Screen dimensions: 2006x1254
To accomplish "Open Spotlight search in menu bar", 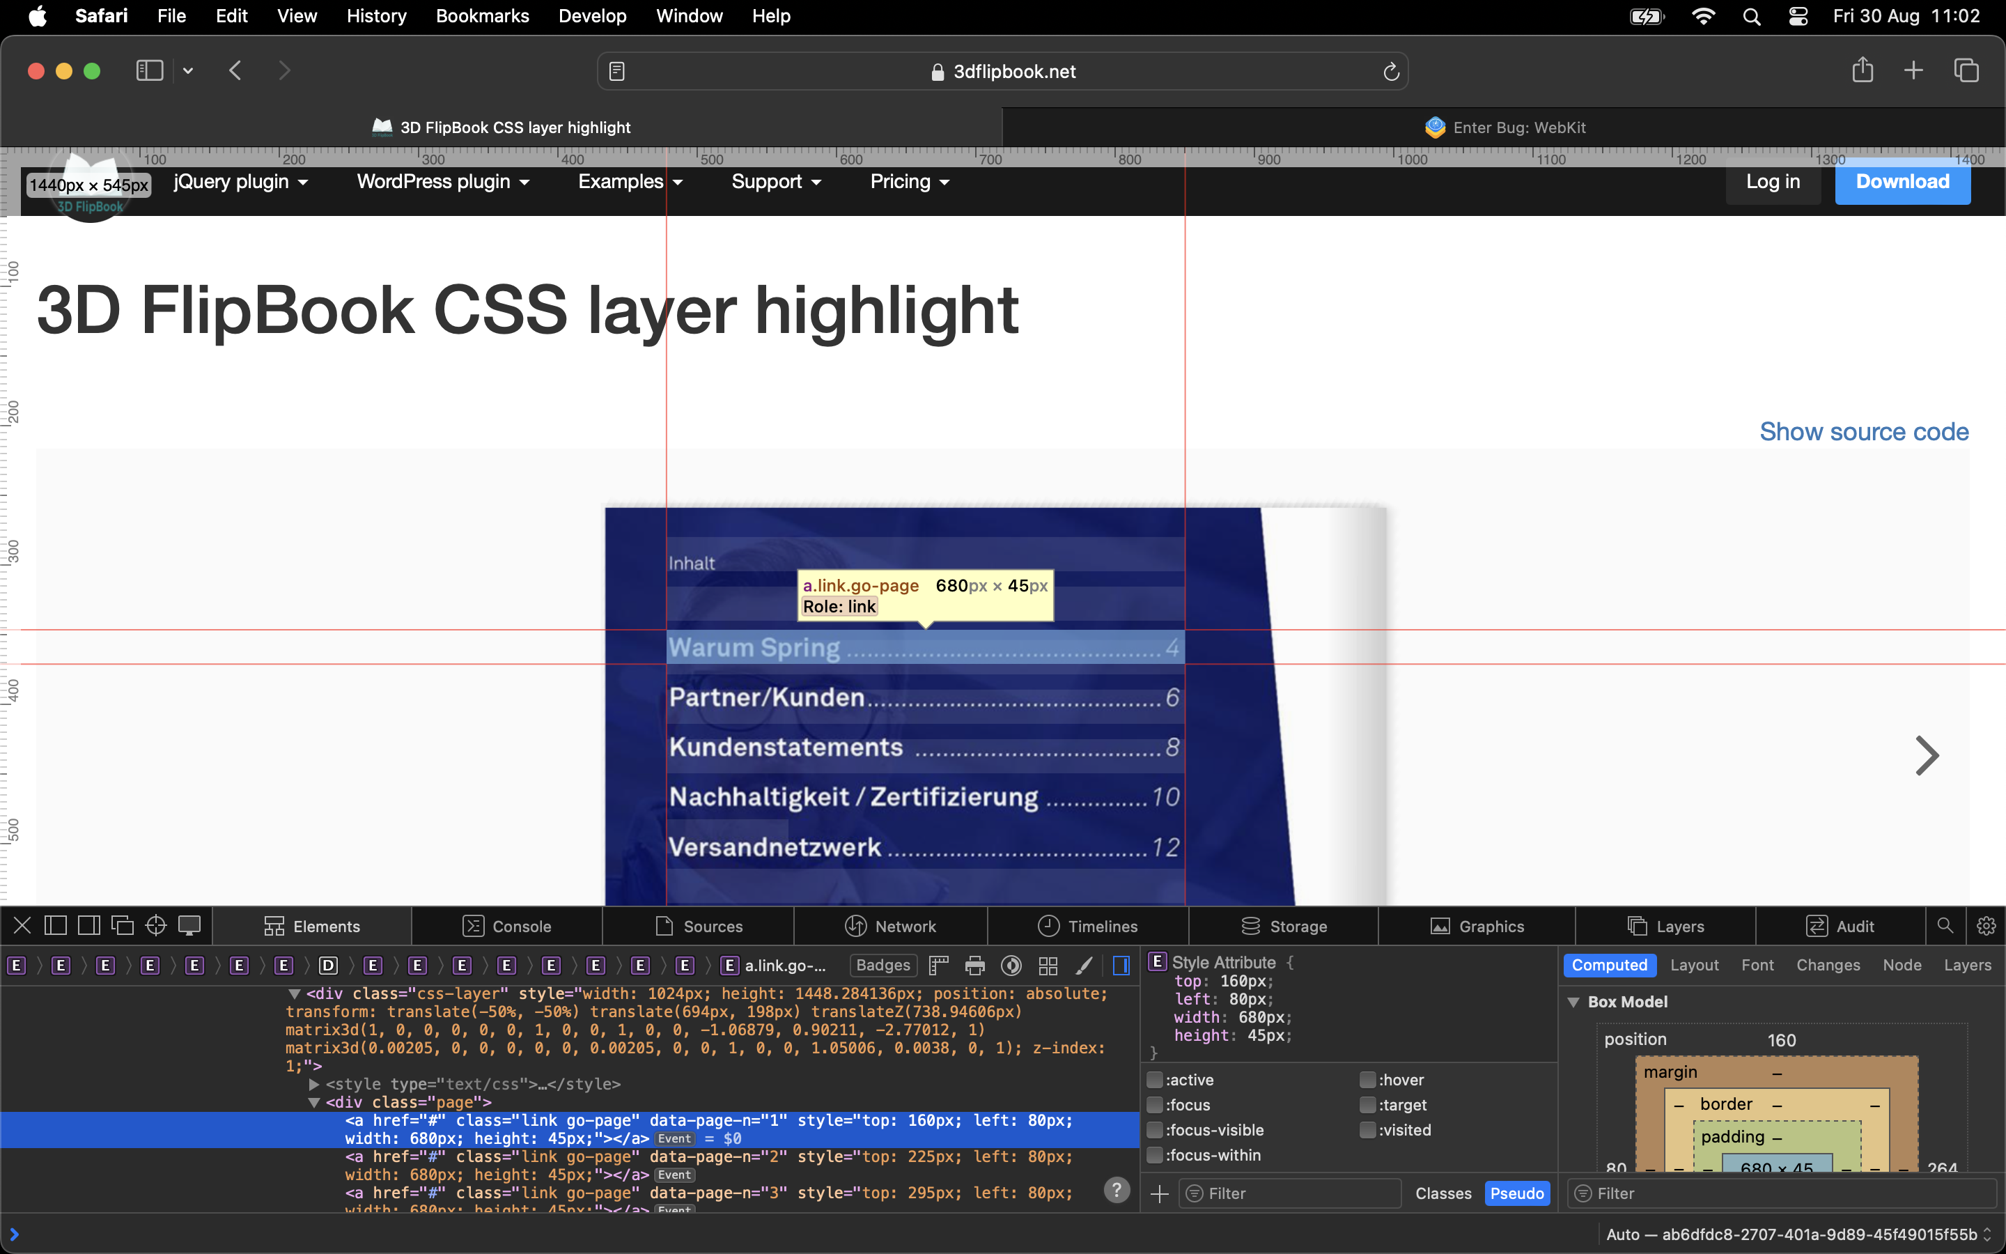I will (1752, 16).
